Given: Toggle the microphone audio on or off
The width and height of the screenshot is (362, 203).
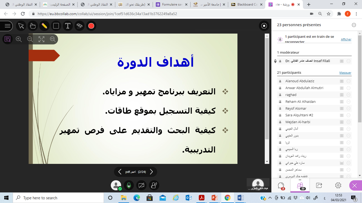Looking at the screenshot, I should [129, 186].
